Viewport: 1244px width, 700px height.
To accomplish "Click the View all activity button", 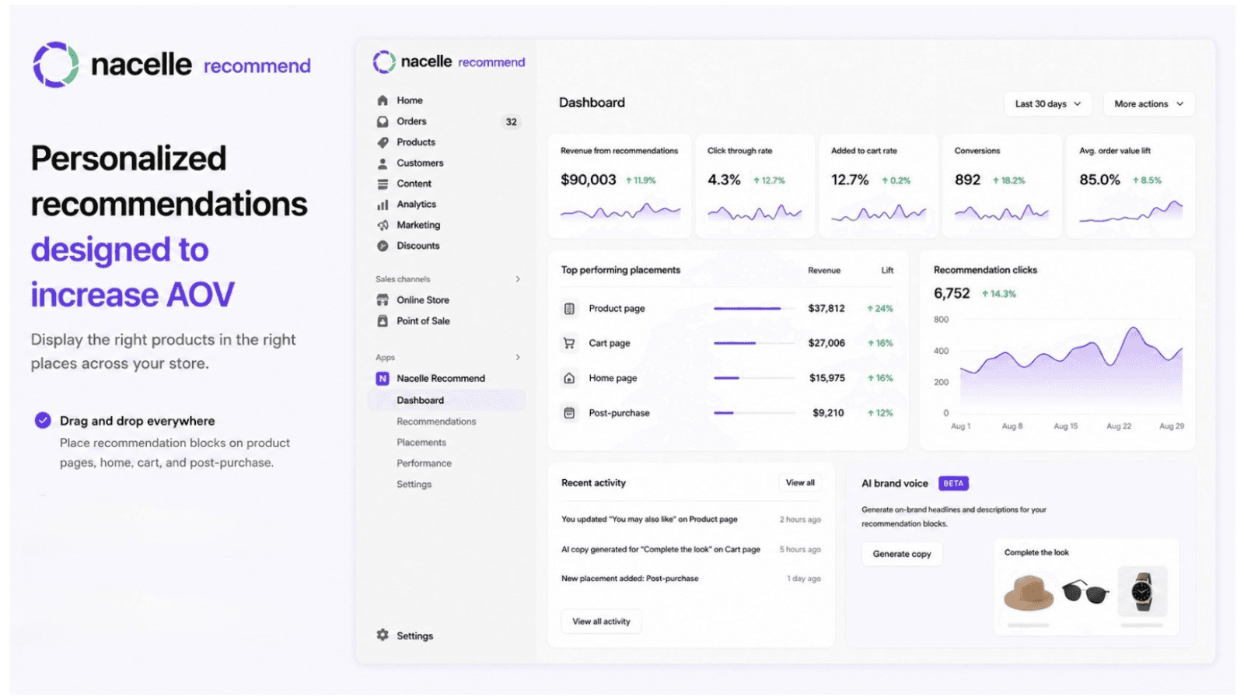I will [601, 621].
